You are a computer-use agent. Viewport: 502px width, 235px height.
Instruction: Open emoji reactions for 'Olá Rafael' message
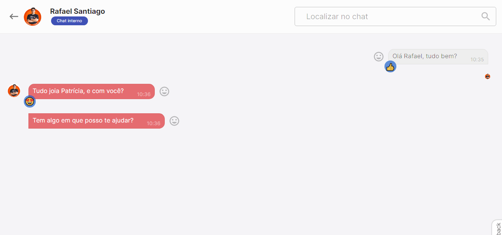pos(379,57)
